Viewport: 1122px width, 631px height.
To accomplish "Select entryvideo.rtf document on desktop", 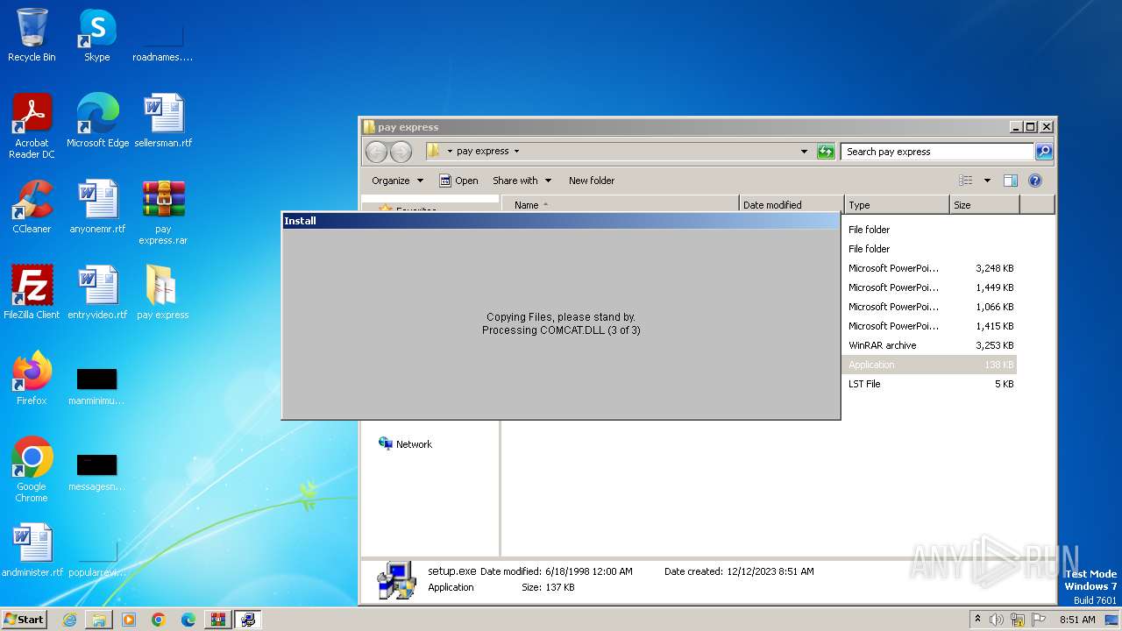I will [97, 293].
